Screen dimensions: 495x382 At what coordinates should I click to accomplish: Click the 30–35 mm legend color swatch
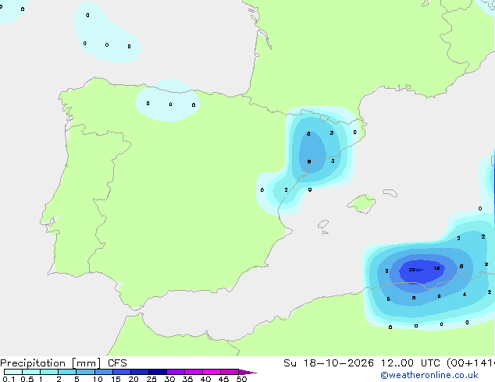[x=176, y=372]
